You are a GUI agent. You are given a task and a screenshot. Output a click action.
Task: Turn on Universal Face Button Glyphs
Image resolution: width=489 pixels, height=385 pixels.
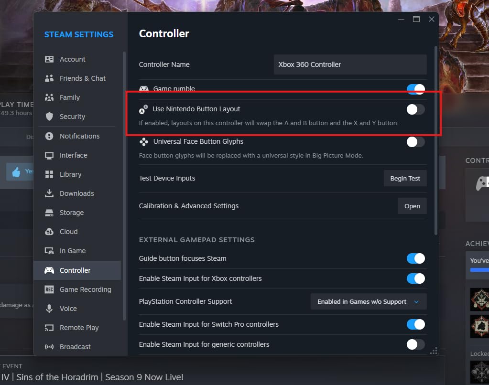(415, 142)
